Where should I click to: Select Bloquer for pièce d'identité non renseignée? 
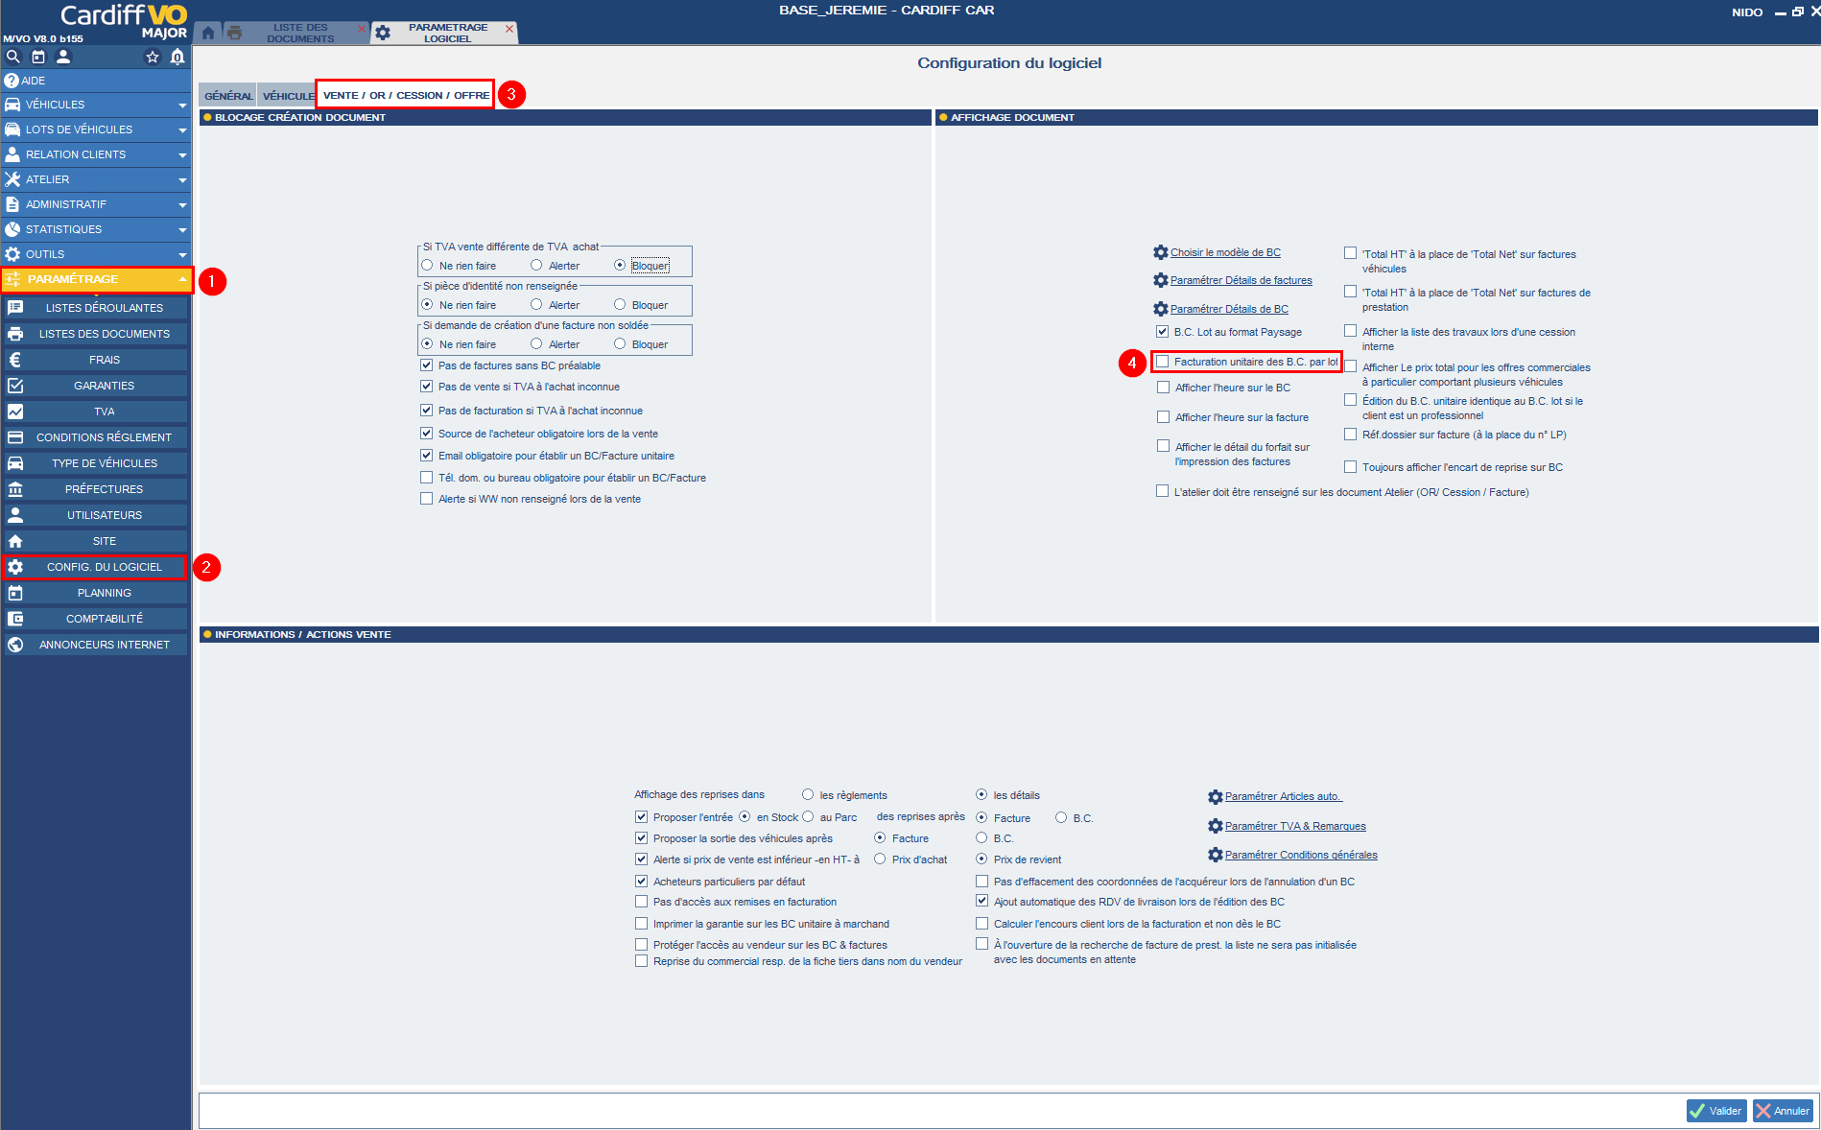620,305
